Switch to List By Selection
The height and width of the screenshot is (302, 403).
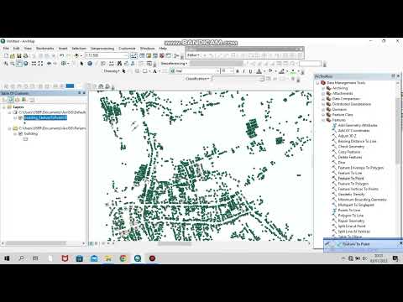click(x=24, y=100)
